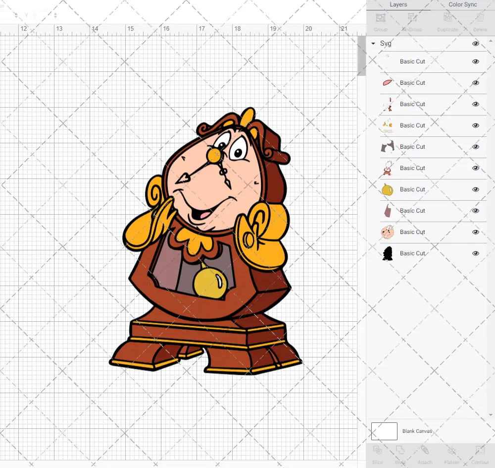Click the Blank Canvas label
The height and width of the screenshot is (468, 495).
tap(417, 431)
